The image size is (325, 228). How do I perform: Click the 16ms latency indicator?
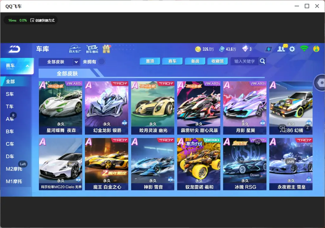[12, 20]
